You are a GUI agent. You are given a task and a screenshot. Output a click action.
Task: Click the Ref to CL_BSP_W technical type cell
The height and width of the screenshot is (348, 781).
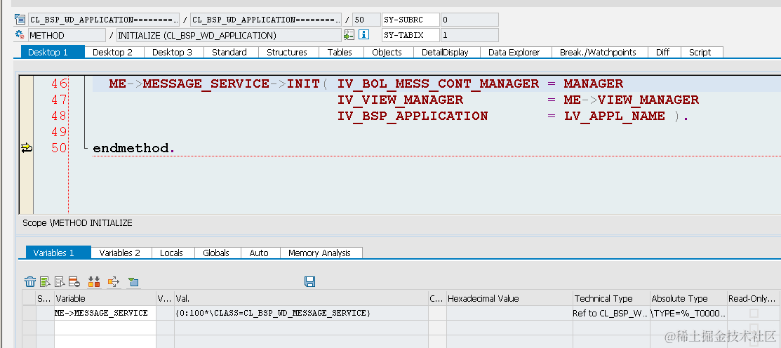point(611,313)
